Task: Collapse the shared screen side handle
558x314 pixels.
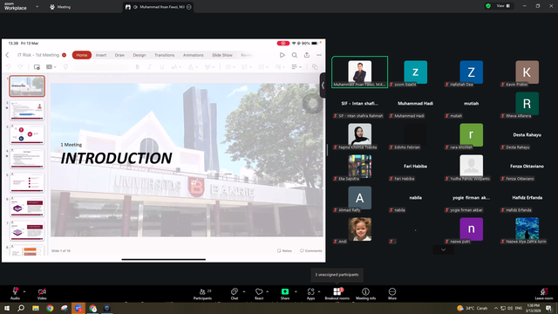Action: [323, 85]
